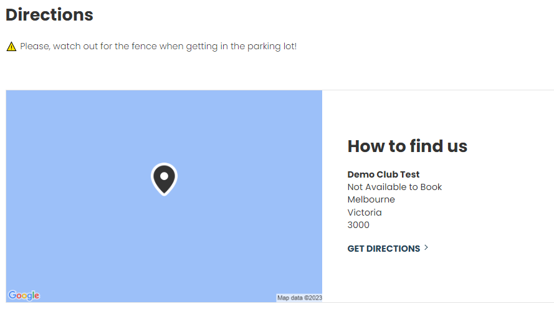Open the GET DIRECTIONS link
The width and height of the screenshot is (554, 319).
pyautogui.click(x=384, y=249)
